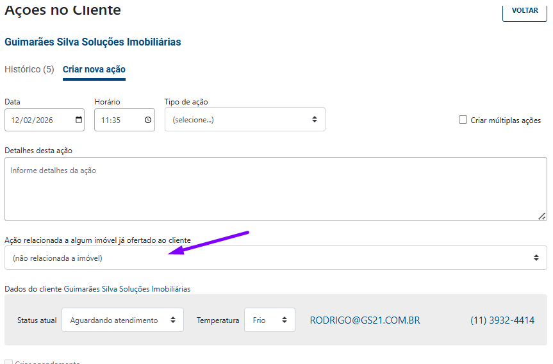Screen dimensions: 553x364
Task: Switch to the Histórico (5) tab
Action: 29,69
